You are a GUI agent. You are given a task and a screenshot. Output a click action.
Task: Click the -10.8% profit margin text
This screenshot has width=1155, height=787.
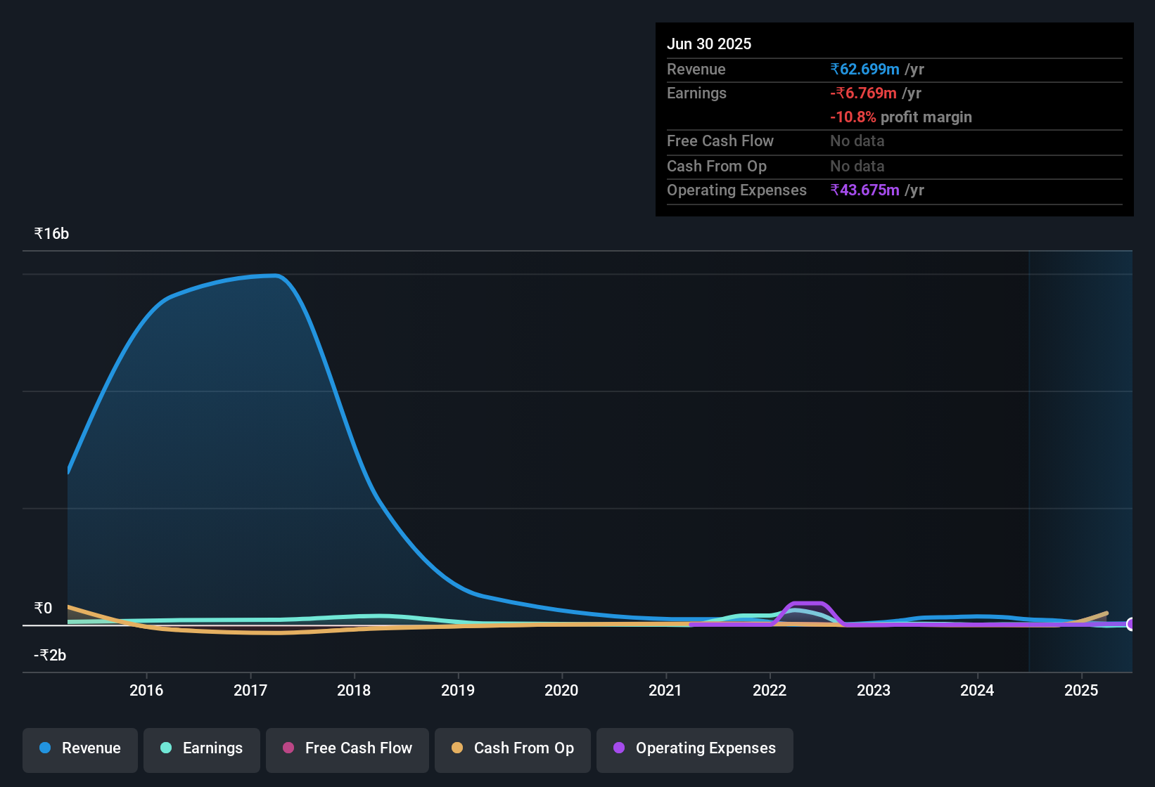tap(901, 117)
